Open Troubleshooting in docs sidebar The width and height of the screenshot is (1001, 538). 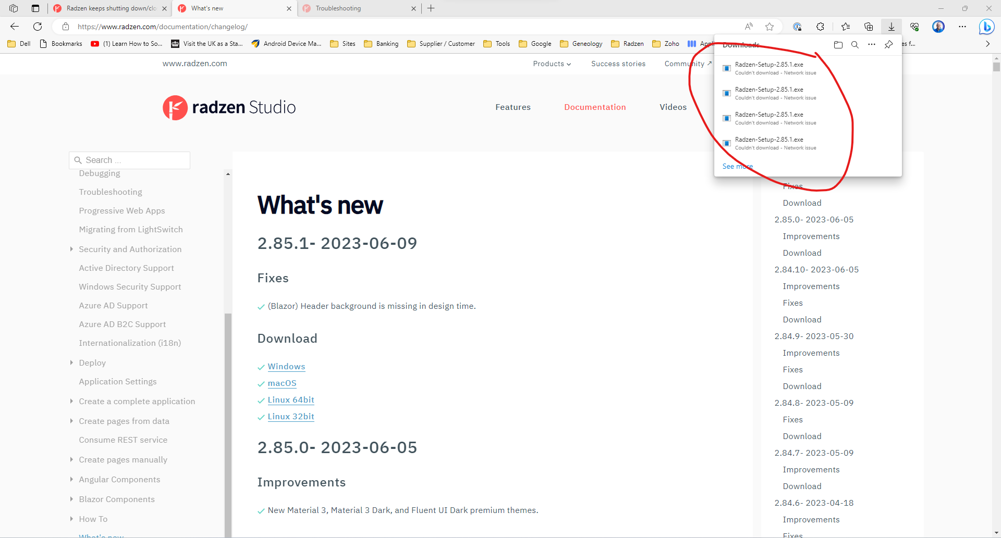111,192
